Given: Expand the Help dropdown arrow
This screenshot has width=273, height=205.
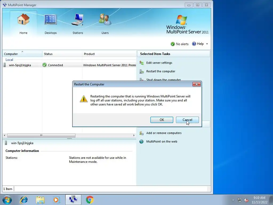Looking at the screenshot, I should click(x=207, y=44).
